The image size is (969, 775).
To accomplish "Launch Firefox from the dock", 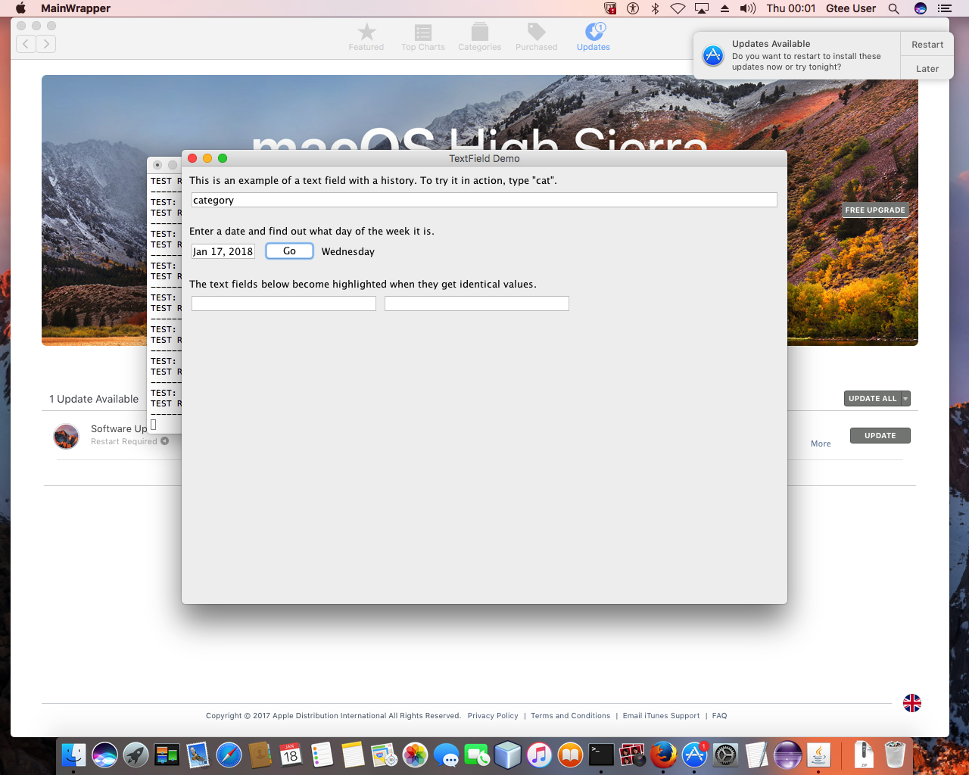I will point(663,755).
